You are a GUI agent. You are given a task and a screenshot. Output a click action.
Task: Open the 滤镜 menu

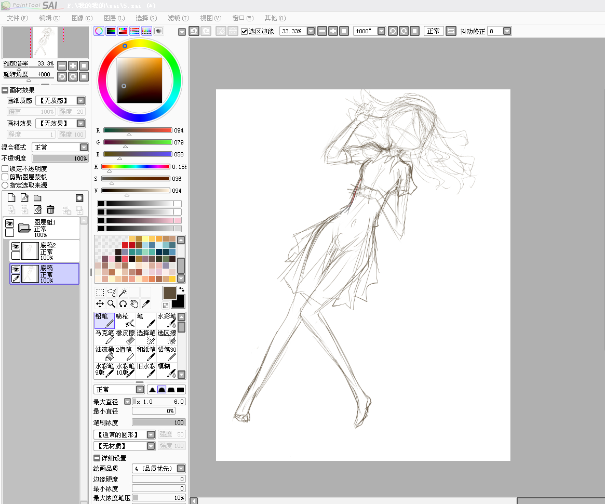pyautogui.click(x=178, y=18)
